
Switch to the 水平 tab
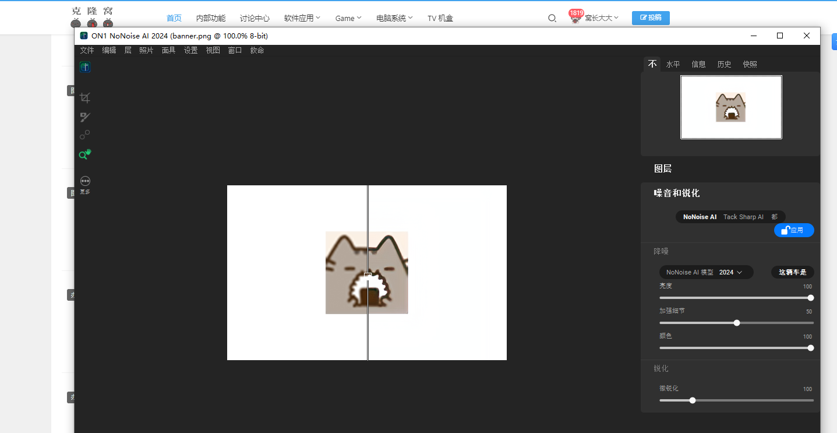click(673, 64)
